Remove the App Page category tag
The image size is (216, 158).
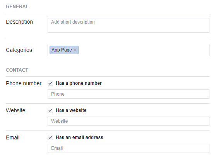coord(75,50)
